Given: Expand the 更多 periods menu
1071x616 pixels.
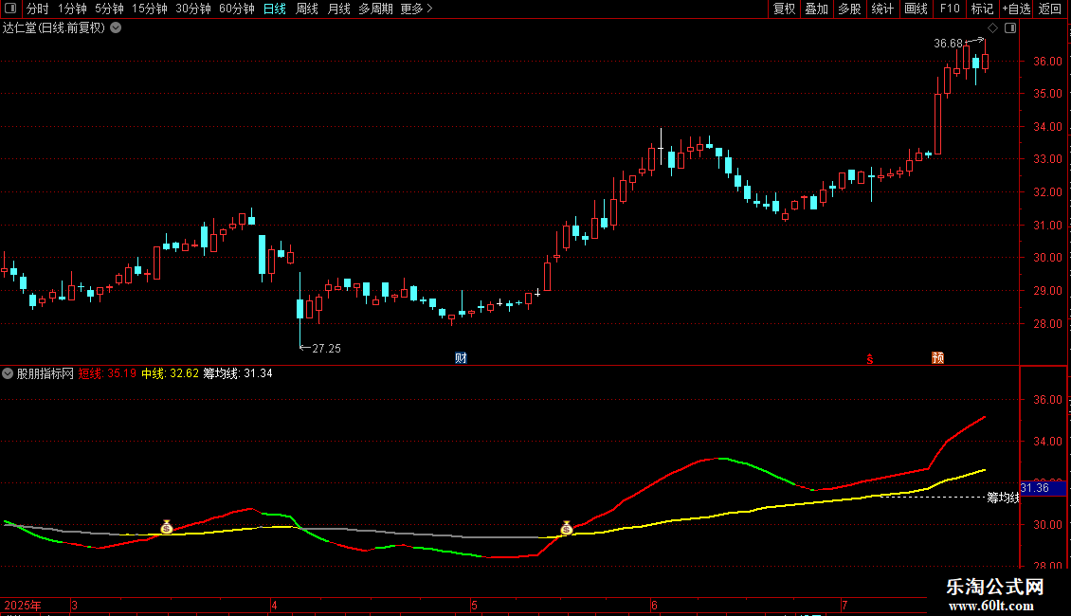Looking at the screenshot, I should pos(416,9).
